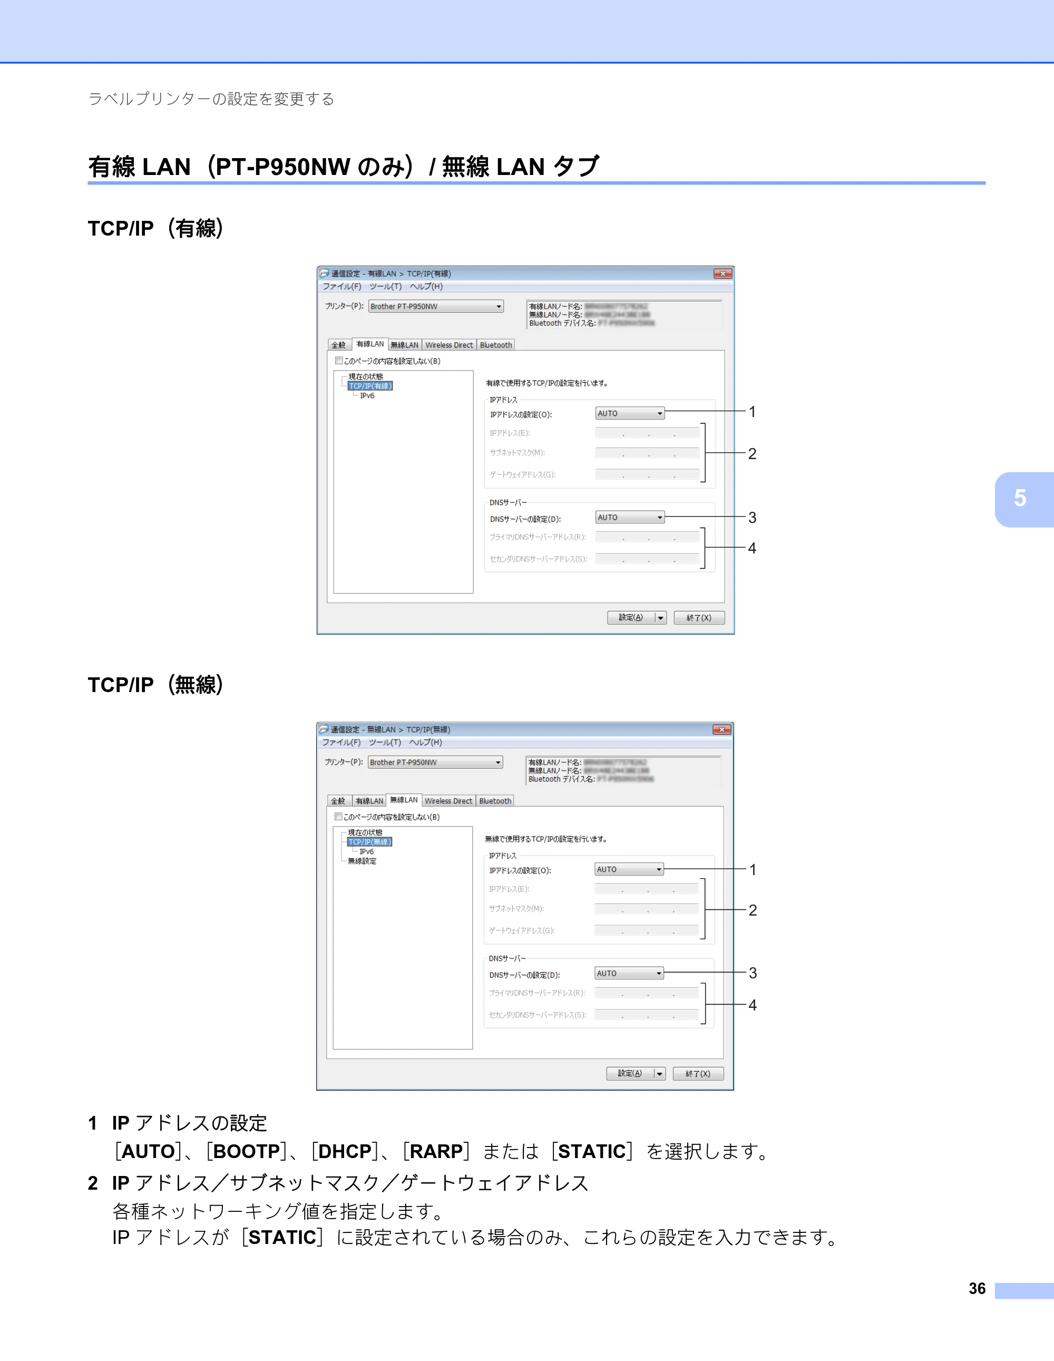Click IPアドレス(E) field in wired dialog
The image size is (1054, 1361).
(647, 433)
